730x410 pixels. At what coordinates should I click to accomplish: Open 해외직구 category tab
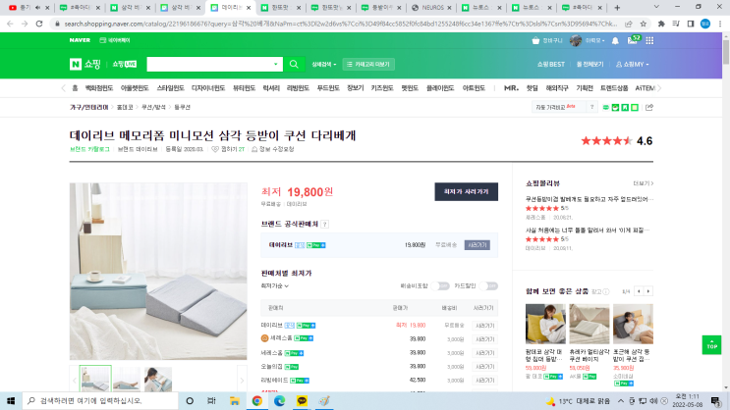click(557, 88)
